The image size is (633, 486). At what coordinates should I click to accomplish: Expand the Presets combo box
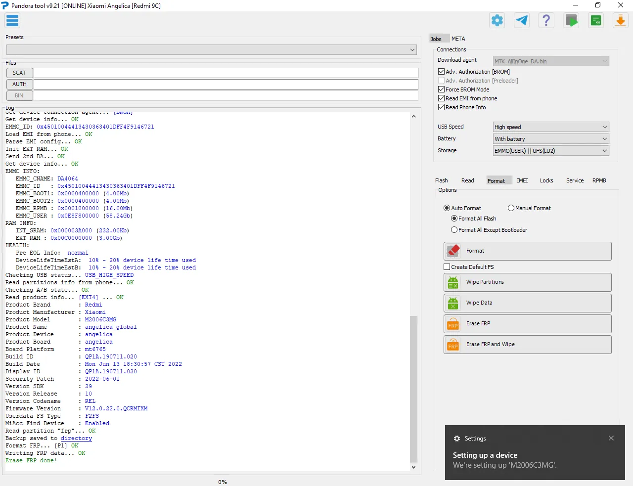[211, 50]
